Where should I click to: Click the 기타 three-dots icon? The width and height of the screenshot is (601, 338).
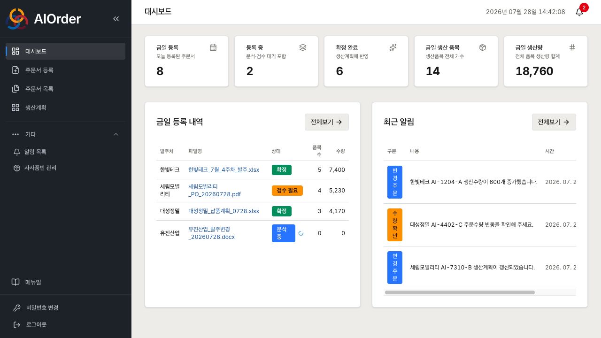15,134
